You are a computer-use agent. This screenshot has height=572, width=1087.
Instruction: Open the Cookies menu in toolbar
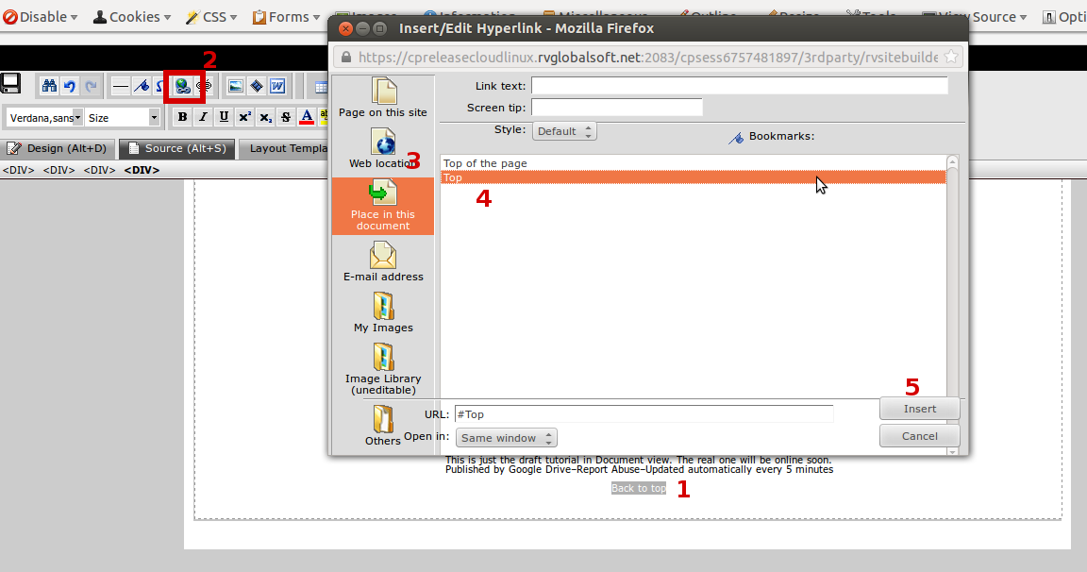click(132, 17)
